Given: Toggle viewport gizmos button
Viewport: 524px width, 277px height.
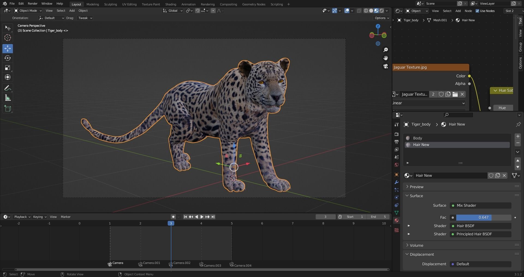Looking at the screenshot, I should pos(335,11).
